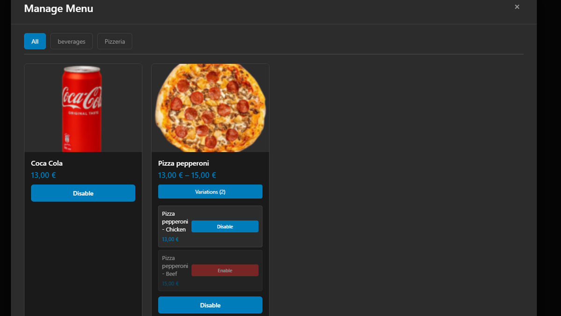Disable the entire Pizza pepperoni item
Image resolution: width=561 pixels, height=316 pixels.
(210, 305)
